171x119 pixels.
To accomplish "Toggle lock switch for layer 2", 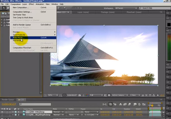I will point(10,115).
